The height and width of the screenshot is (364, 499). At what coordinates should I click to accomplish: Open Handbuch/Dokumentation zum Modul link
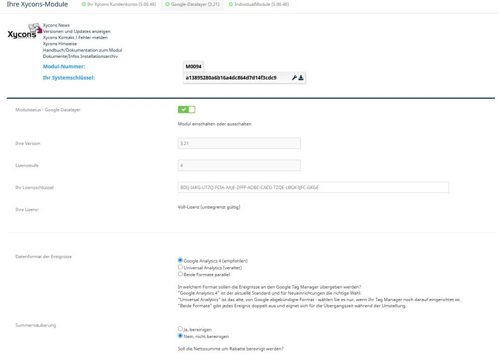tap(82, 50)
